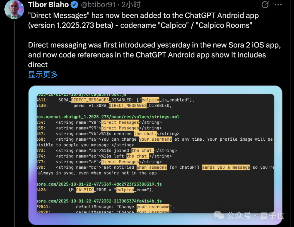
Task: Click line 174 left the chat string
Action: [x=104, y=156]
